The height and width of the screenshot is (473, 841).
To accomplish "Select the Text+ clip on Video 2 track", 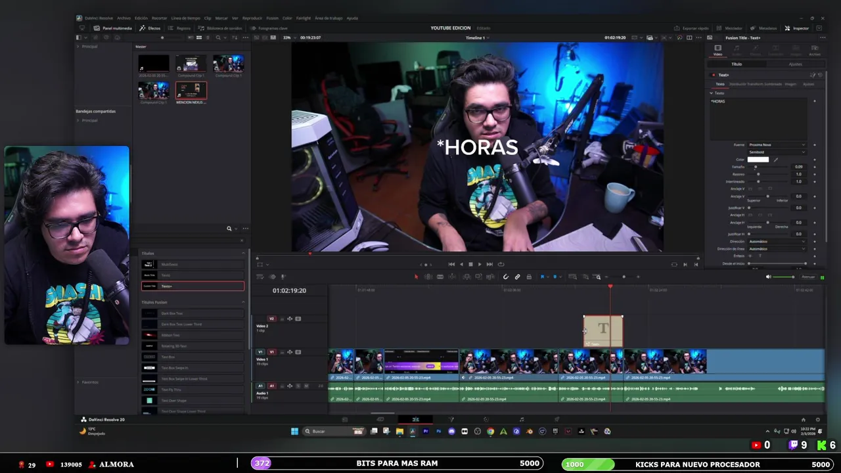I will pos(603,331).
